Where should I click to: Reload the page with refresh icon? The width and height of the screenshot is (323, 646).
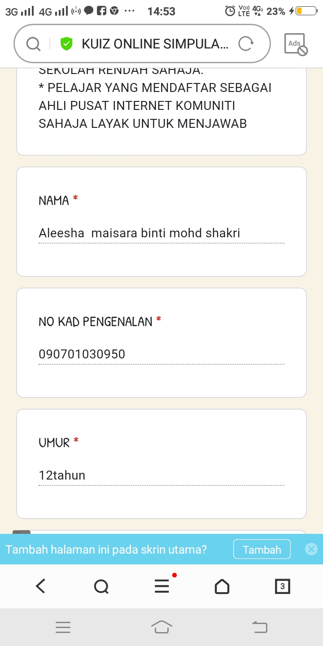pos(245,44)
